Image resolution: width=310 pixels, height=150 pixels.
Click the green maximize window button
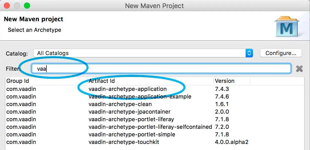27,6
